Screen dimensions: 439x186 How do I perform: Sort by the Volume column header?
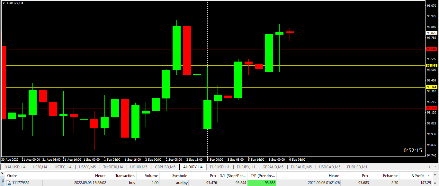point(148,175)
